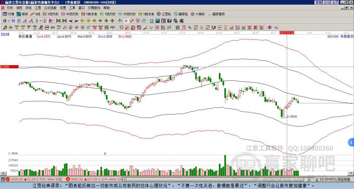This screenshot has height=189, width=354.
Task: Click the 600308 华泰股份 stock label
Action: 340,36
